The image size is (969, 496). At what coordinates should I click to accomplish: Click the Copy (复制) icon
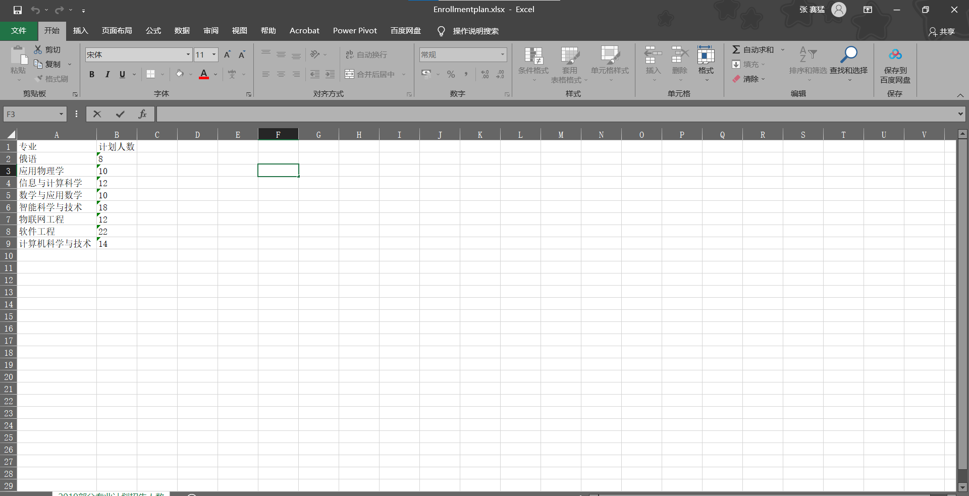pyautogui.click(x=38, y=64)
